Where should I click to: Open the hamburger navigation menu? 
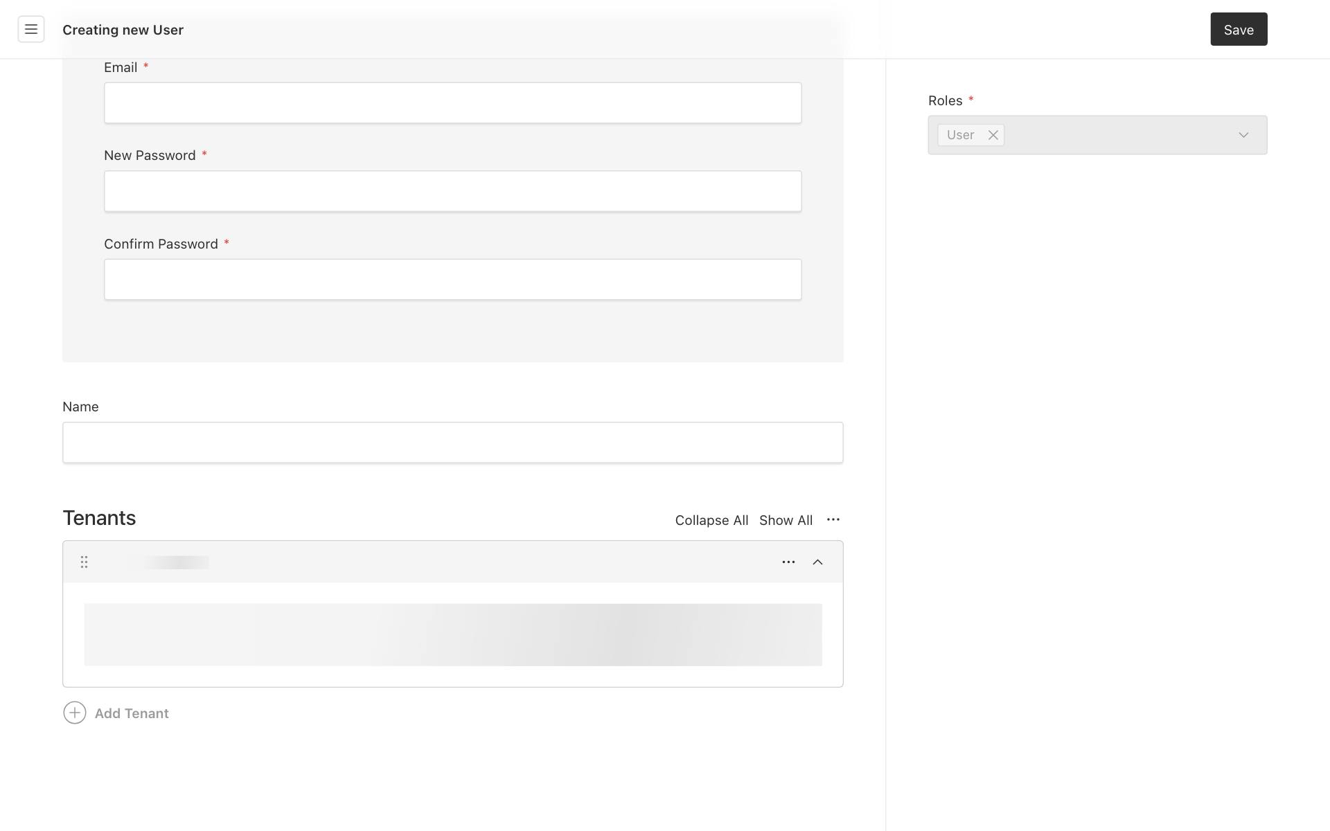point(31,29)
